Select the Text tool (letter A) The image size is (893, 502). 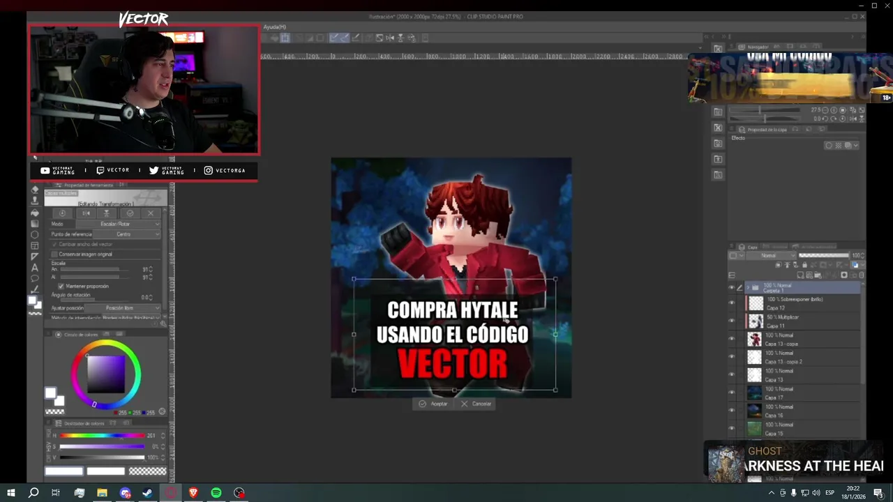tap(35, 268)
